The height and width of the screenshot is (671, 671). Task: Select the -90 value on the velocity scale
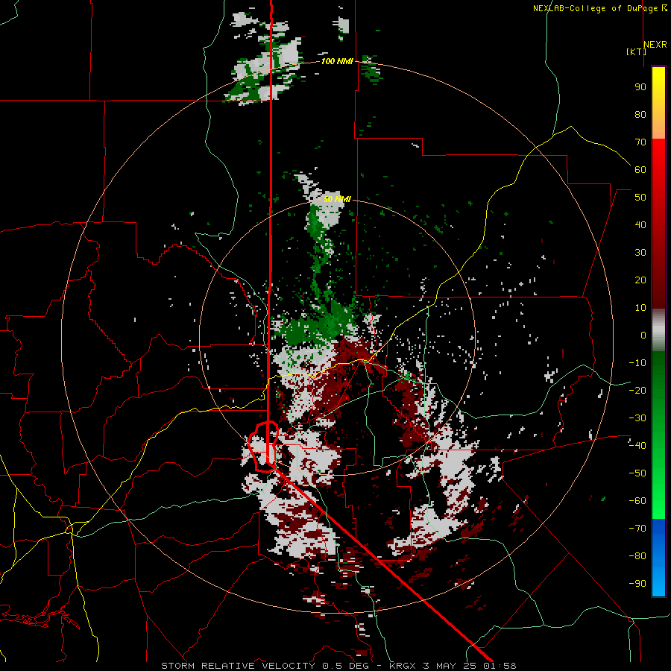[637, 583]
